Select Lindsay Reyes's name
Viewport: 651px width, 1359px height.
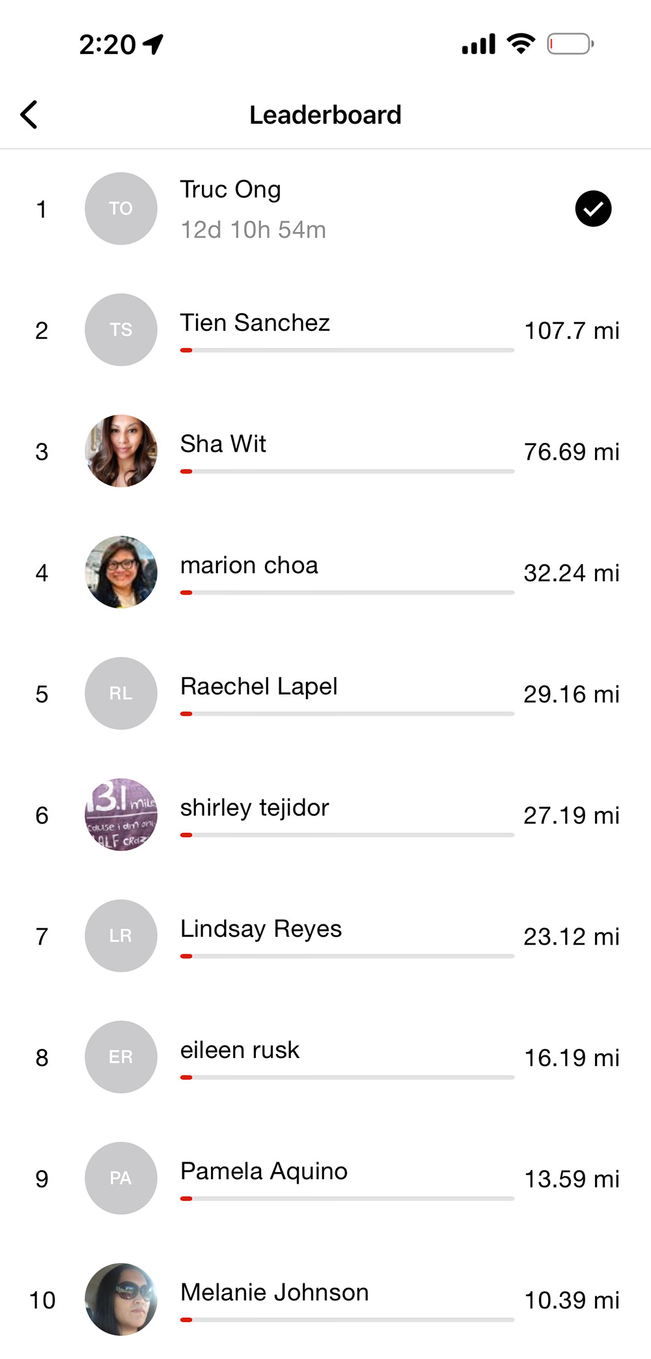261,929
